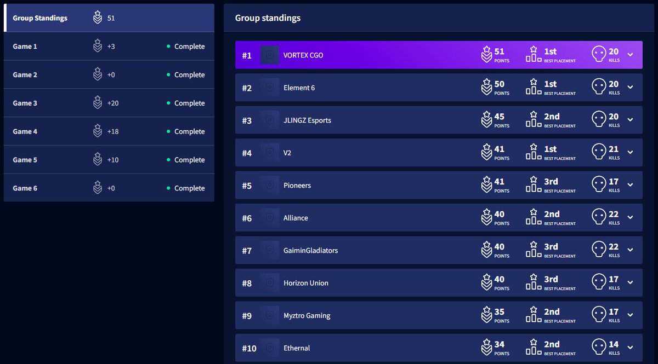The image size is (658, 364).
Task: Click VORTEX CGO team name
Action: 303,55
